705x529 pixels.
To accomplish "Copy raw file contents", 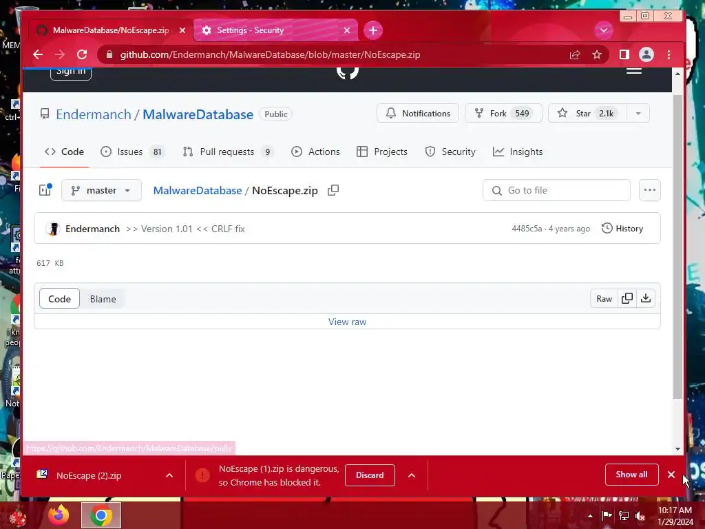I will 627,299.
